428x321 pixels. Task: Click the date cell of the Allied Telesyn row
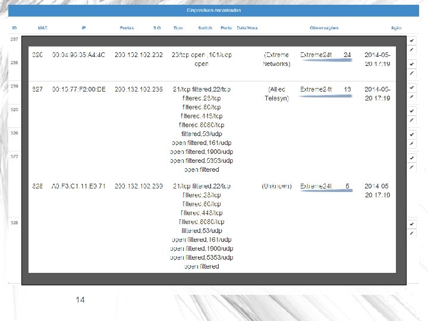377,94
